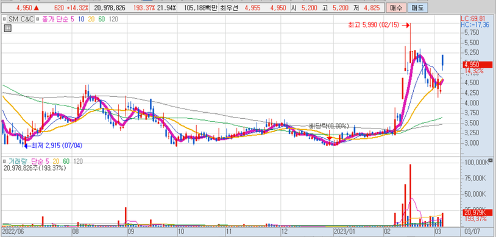Click the 최저 2,915 (07/04) marker label

click(x=57, y=146)
